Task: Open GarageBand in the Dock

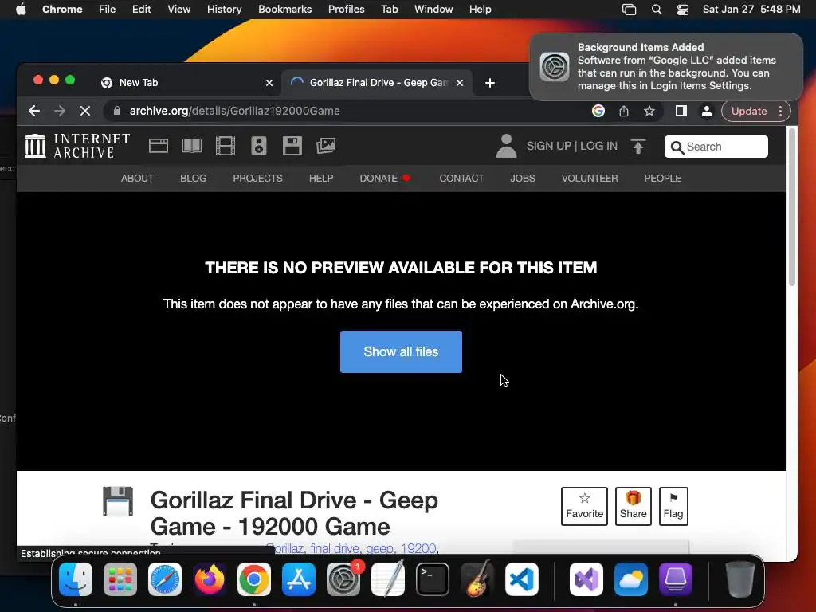Action: point(477,579)
